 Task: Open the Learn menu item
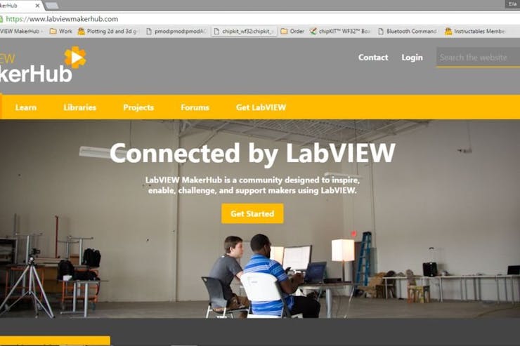(26, 107)
